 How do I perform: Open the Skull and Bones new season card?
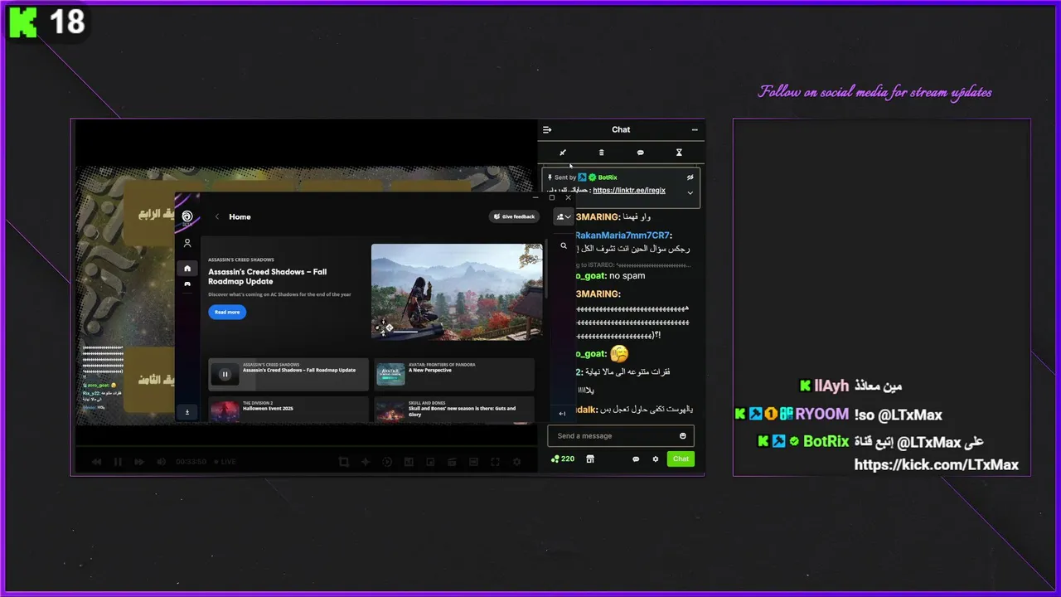pyautogui.click(x=454, y=409)
